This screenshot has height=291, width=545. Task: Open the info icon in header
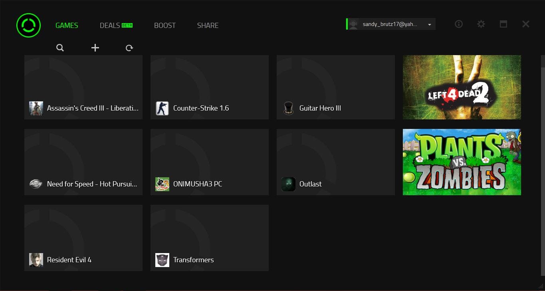point(459,24)
